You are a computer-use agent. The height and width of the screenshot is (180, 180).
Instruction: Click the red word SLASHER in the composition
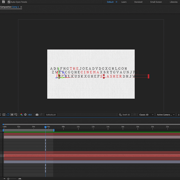pos(111,76)
